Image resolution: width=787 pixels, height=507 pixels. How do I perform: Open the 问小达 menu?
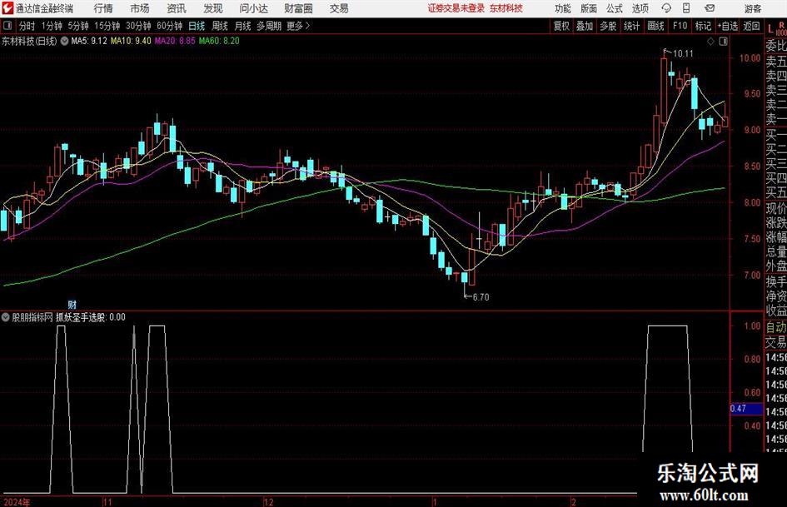pyautogui.click(x=253, y=8)
